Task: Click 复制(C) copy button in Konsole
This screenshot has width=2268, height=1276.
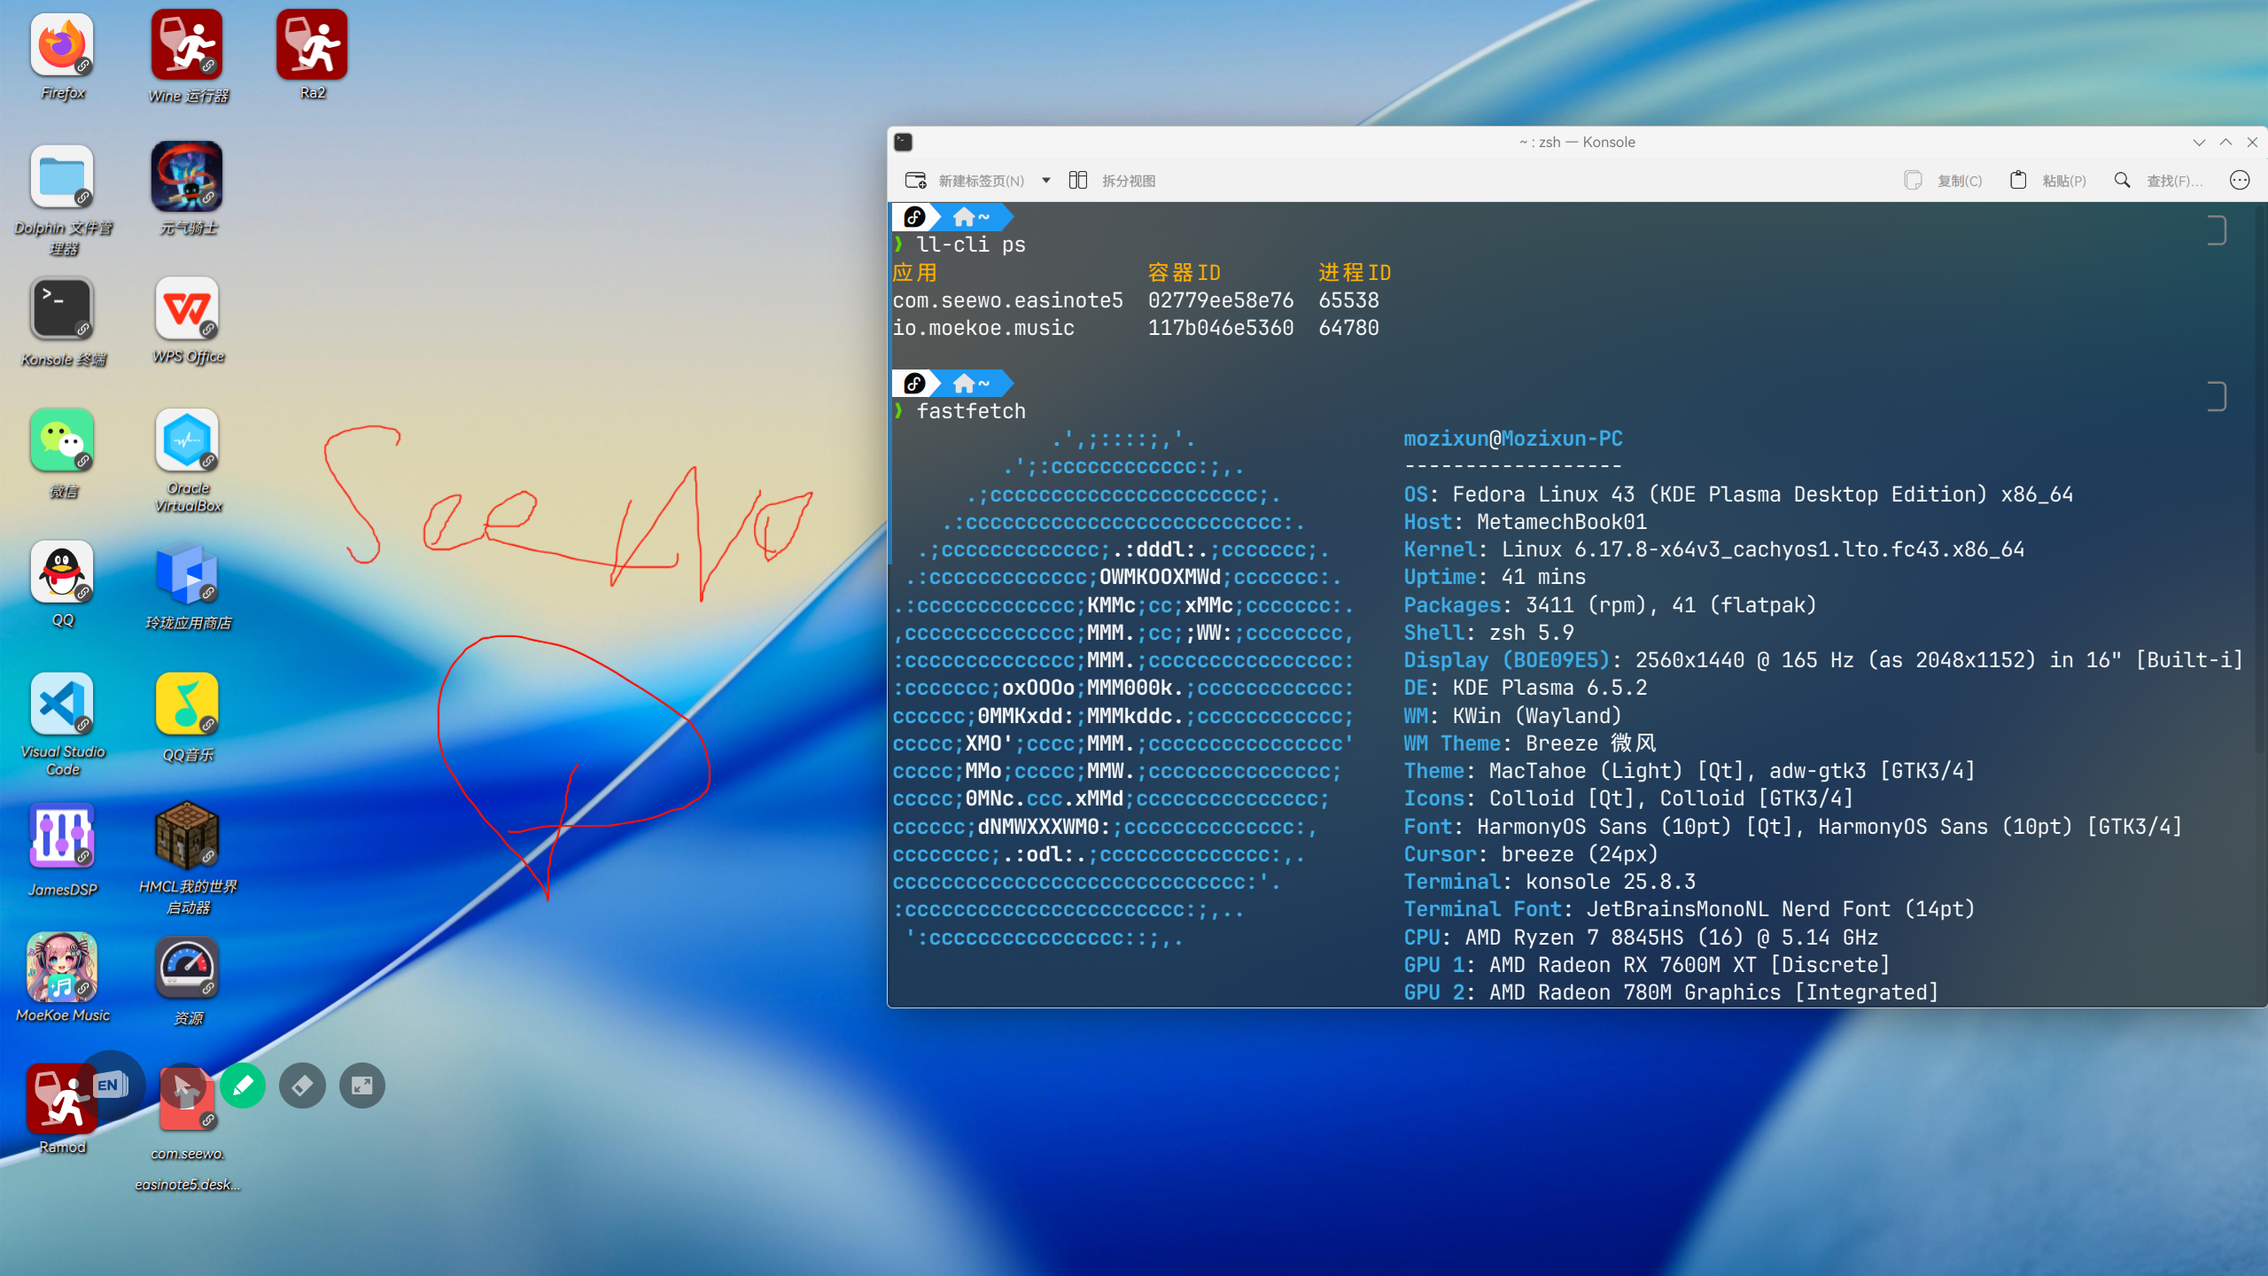Action: (x=1944, y=181)
